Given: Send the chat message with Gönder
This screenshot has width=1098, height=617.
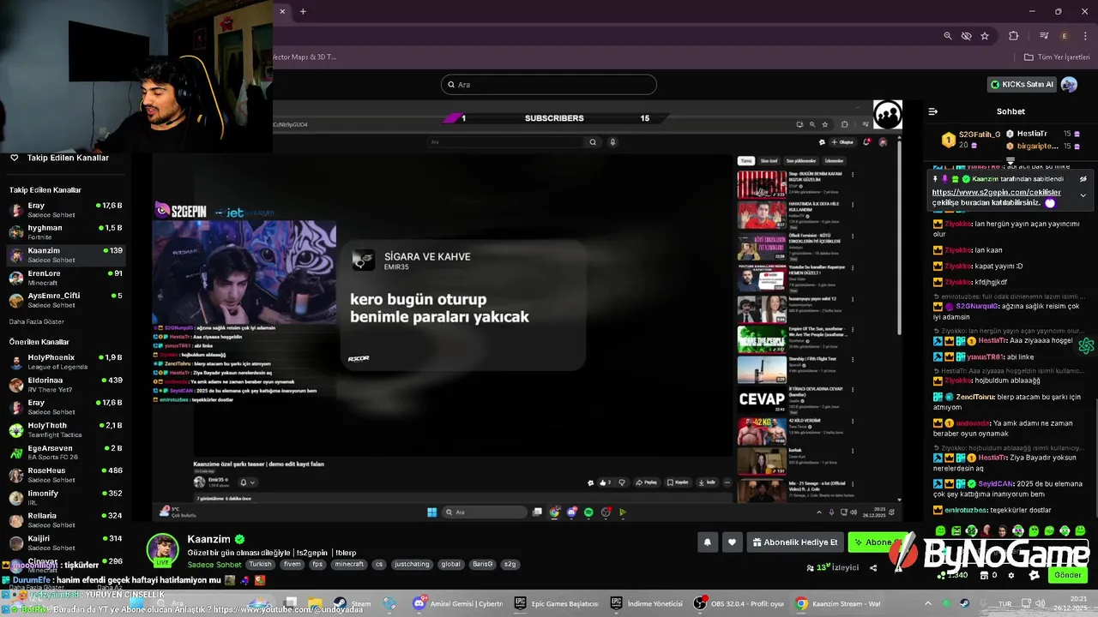Looking at the screenshot, I should (1067, 575).
